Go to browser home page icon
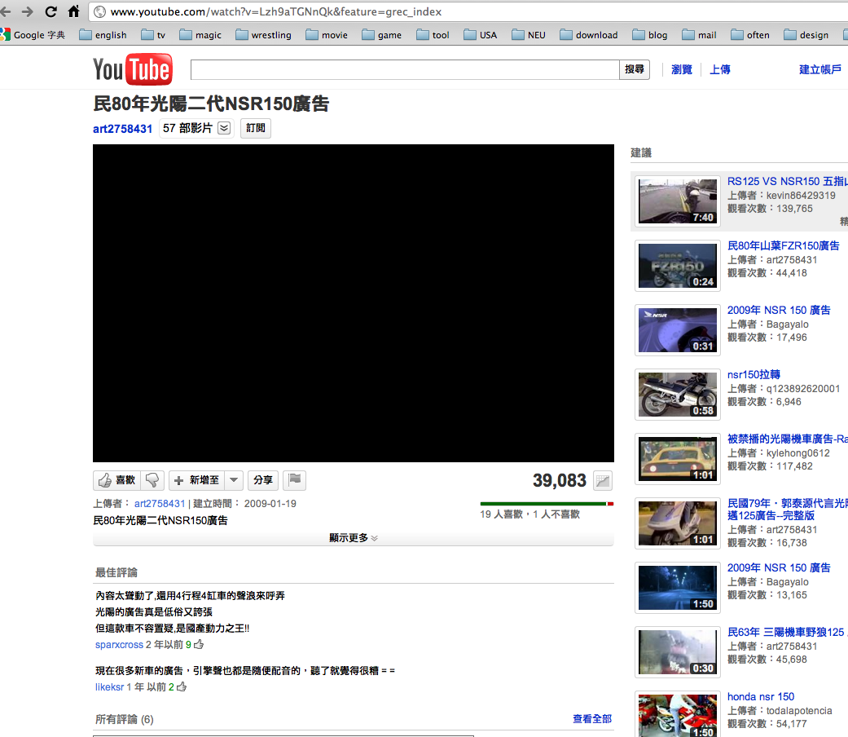Screen dimensions: 848x737 [x=73, y=11]
